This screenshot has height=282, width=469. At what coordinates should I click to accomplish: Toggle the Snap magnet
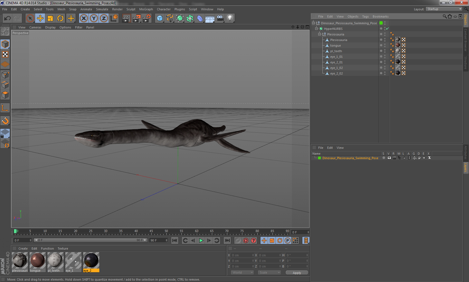coord(5,121)
